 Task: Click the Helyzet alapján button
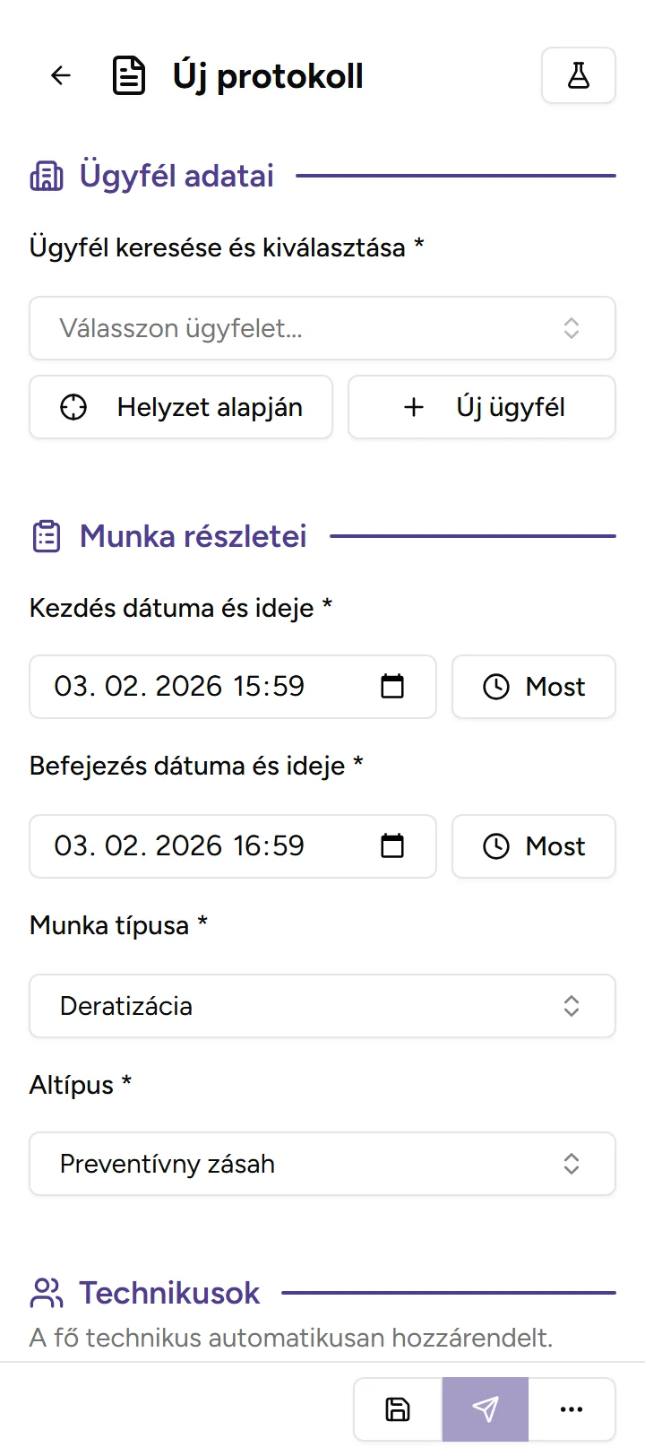(x=181, y=406)
